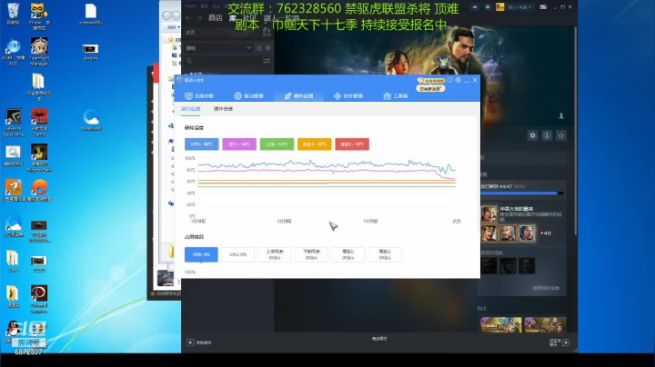655x367 pixels.
Task: Toggle the red disk 2 temperature legend
Action: 352,144
